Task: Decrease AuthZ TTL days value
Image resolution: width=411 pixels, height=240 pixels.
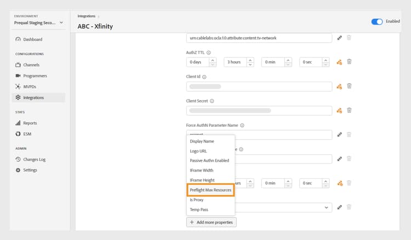Action: [213, 65]
